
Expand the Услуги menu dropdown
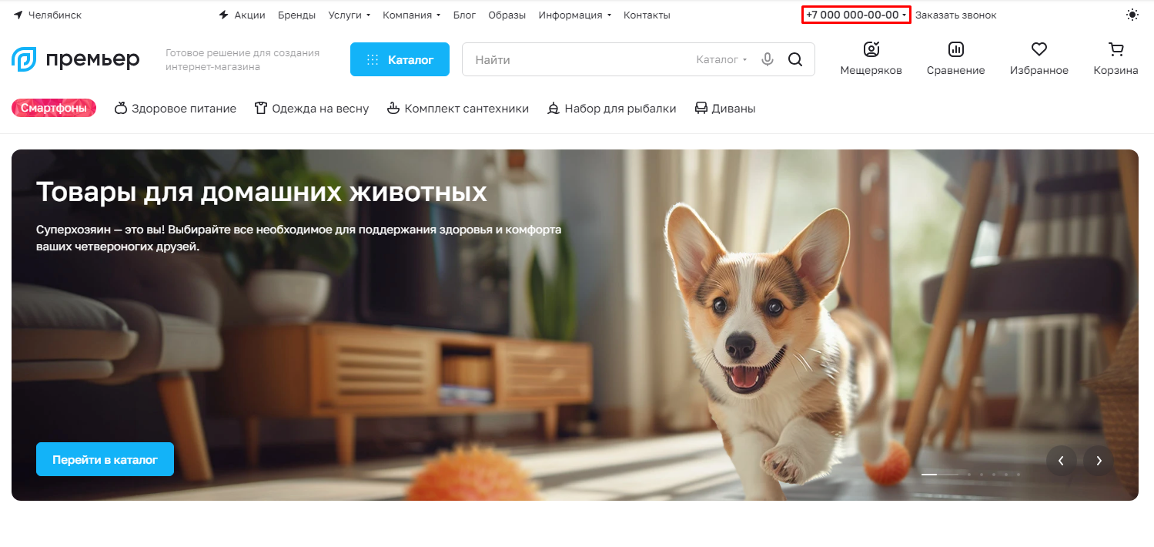tap(349, 15)
